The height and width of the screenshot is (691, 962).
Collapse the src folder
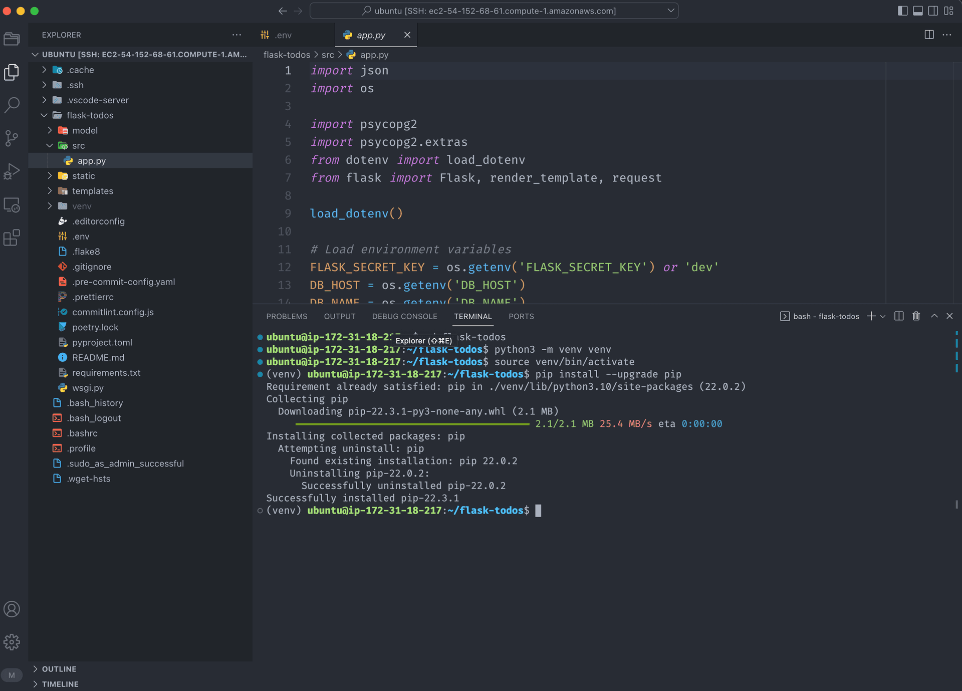[140, 145]
